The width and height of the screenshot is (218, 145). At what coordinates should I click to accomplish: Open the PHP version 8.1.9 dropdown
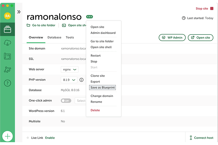[x=69, y=80]
